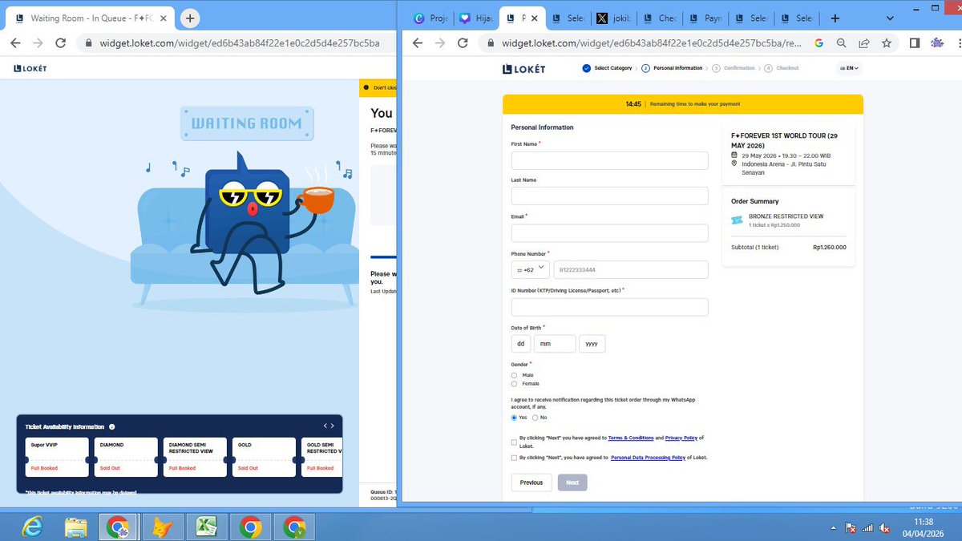Screen dimensions: 962x541
Task: Open the Privacy Policy link
Action: (681, 438)
